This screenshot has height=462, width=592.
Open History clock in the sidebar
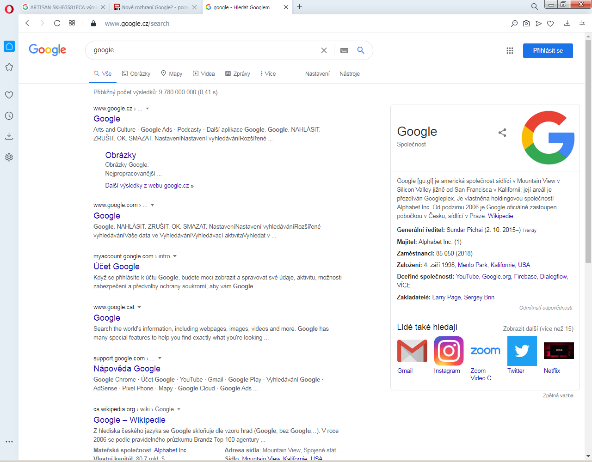click(9, 115)
